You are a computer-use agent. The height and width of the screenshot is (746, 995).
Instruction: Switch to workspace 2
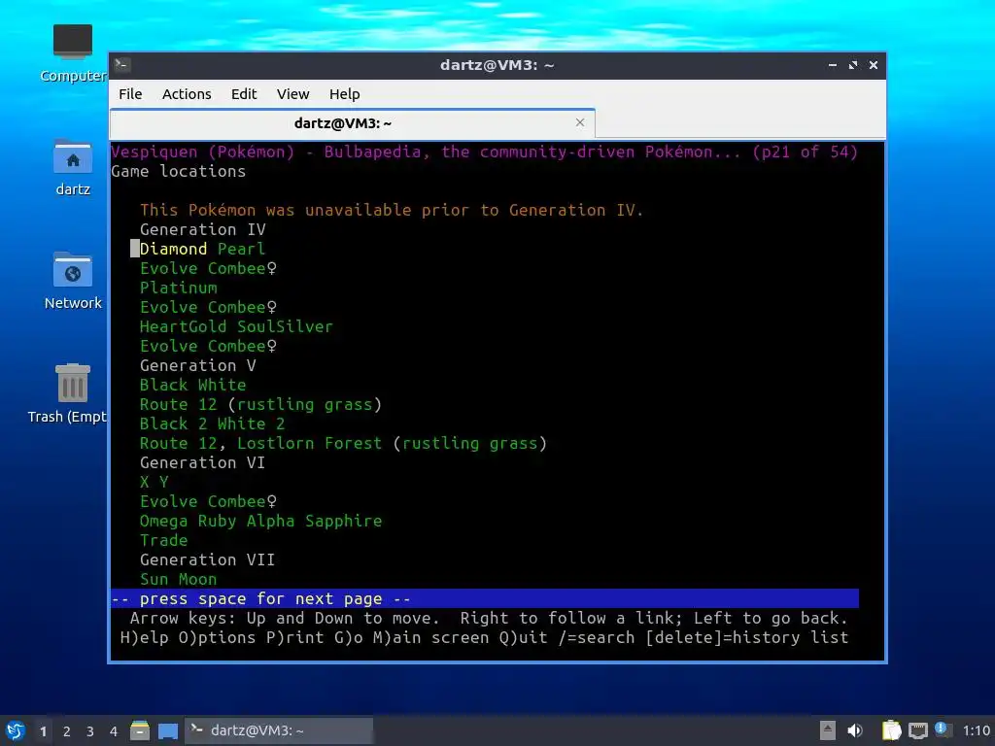[x=67, y=731]
